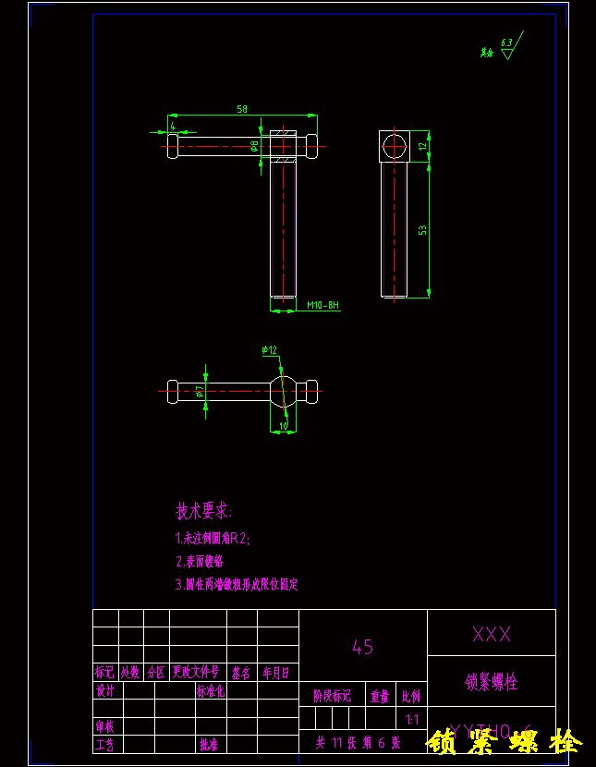
Task: Select the 12 head height dimension in side view
Action: pos(423,145)
